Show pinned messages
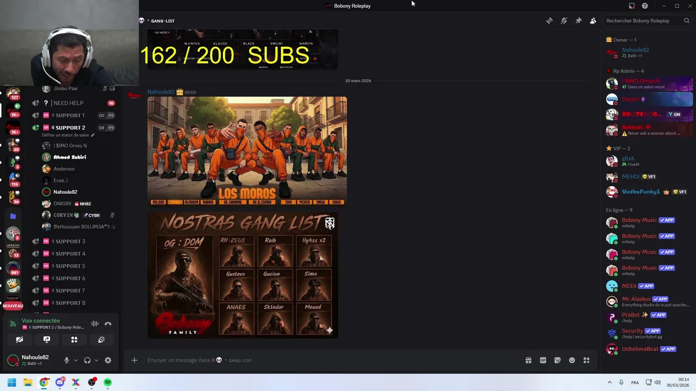 pos(579,21)
